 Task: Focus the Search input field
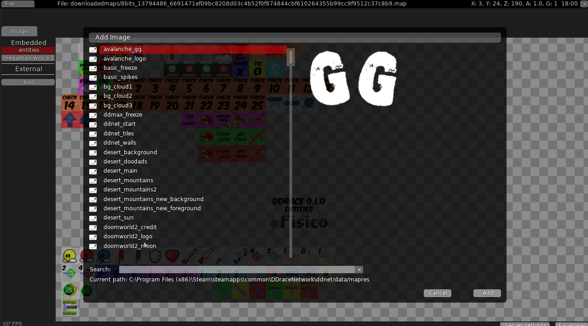point(236,270)
